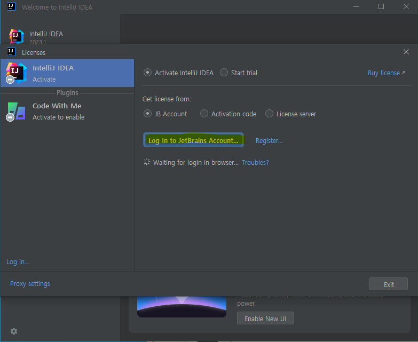Open the Register link
This screenshot has width=418, height=342.
(x=269, y=141)
